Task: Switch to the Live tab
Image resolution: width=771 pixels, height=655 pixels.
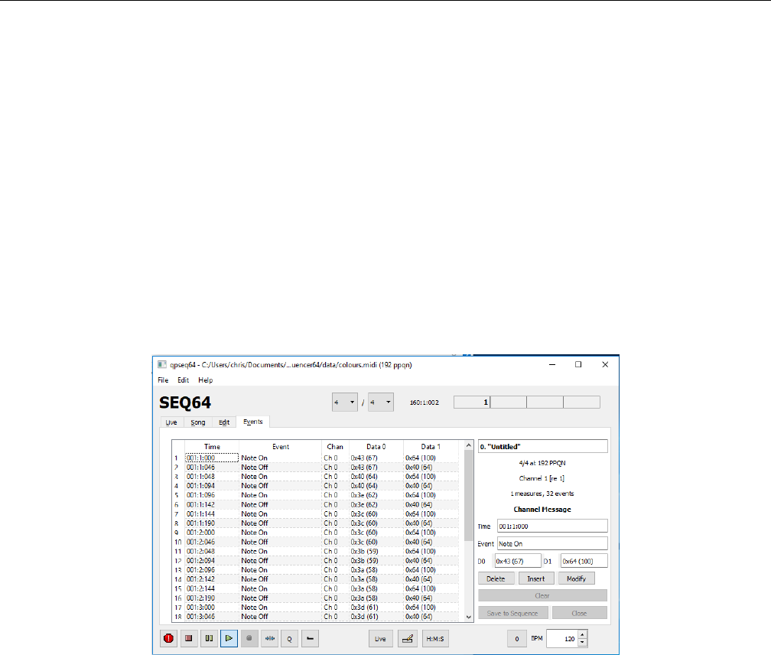Action: pos(171,422)
